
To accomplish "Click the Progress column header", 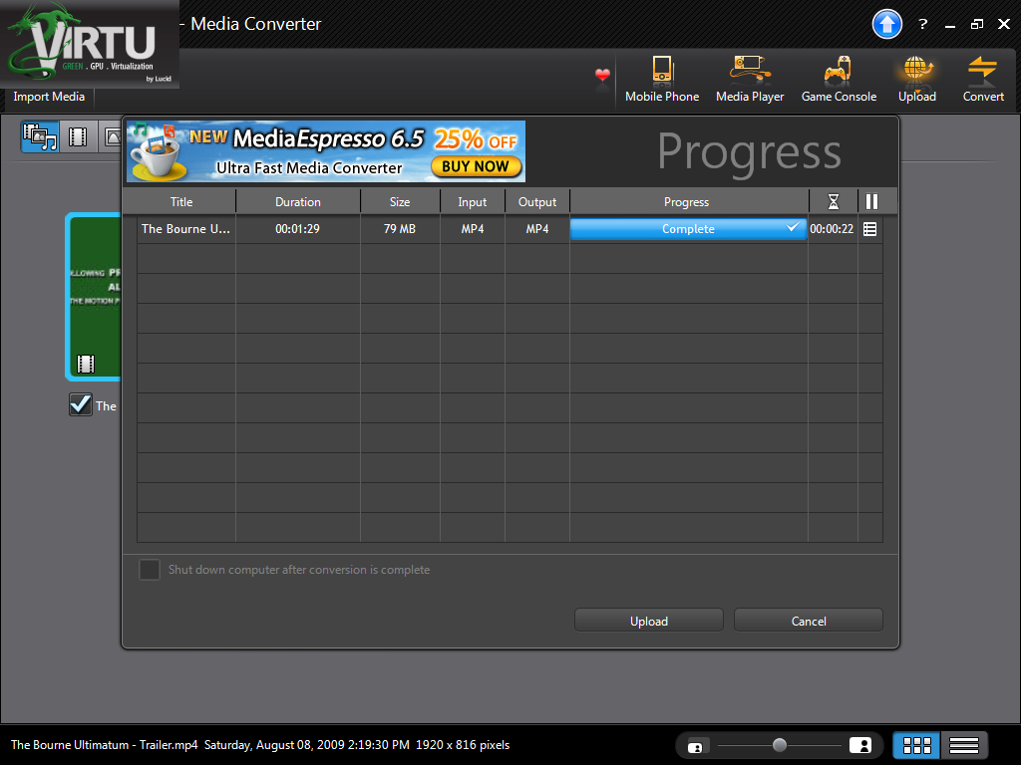I will click(687, 201).
